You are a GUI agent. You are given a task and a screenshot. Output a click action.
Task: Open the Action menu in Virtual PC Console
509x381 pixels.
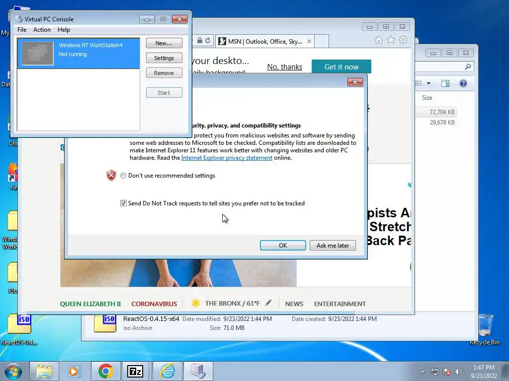[x=42, y=30]
